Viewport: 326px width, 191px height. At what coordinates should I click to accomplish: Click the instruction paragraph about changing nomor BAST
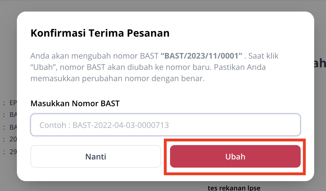[154, 67]
